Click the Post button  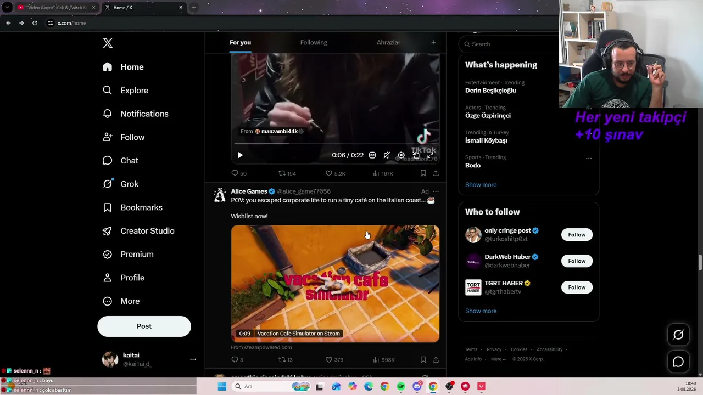[x=144, y=326]
